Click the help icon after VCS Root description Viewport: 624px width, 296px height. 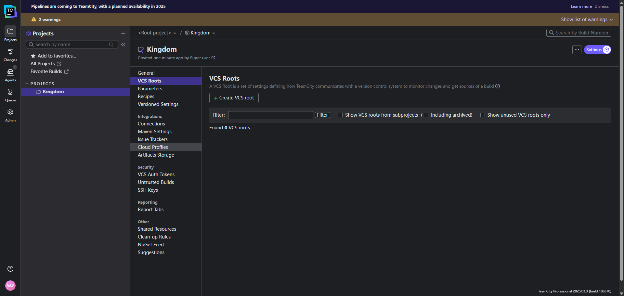coord(498,86)
